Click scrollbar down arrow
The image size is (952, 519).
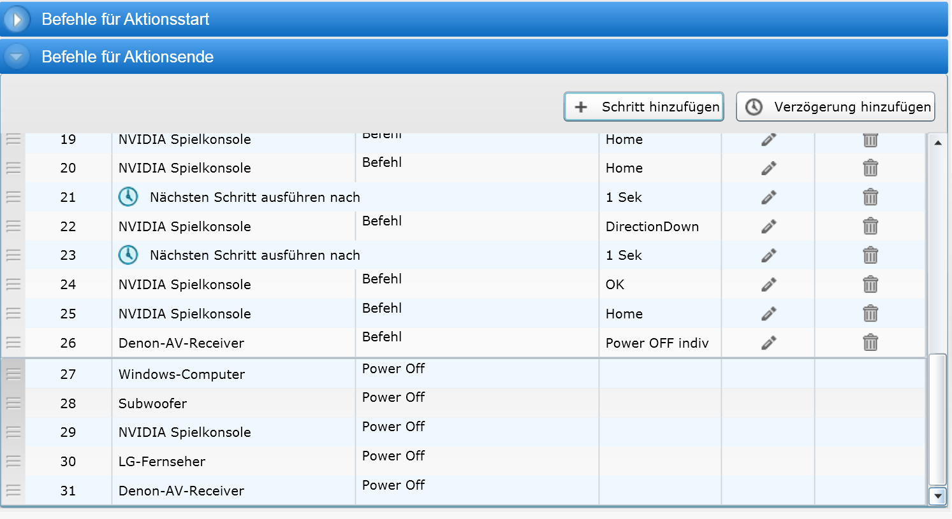click(937, 495)
